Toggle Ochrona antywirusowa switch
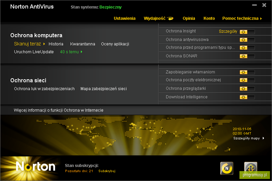The image size is (272, 181). point(247,40)
